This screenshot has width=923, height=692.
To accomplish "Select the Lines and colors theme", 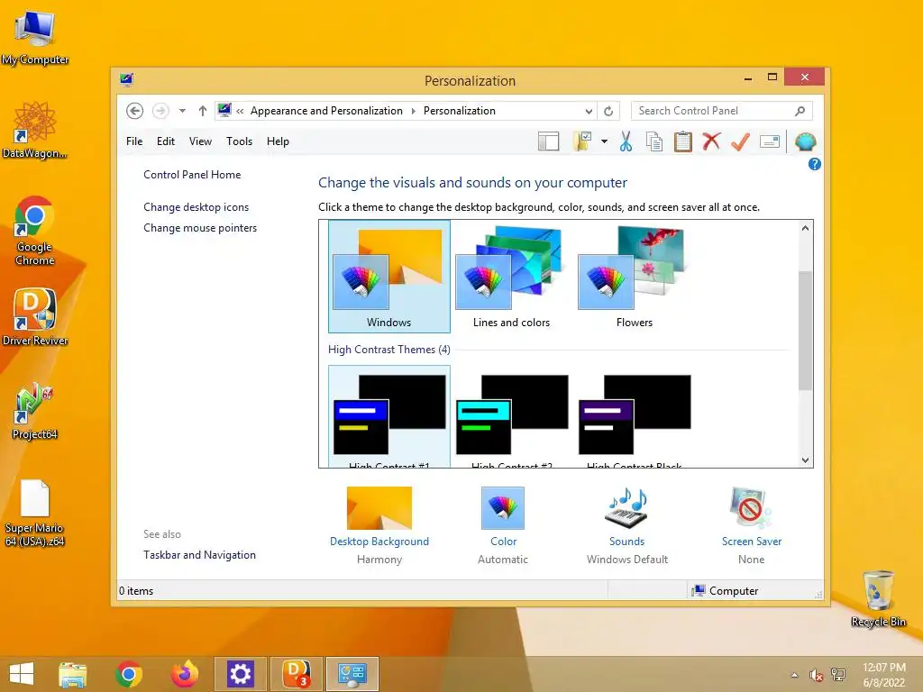I will point(512,277).
